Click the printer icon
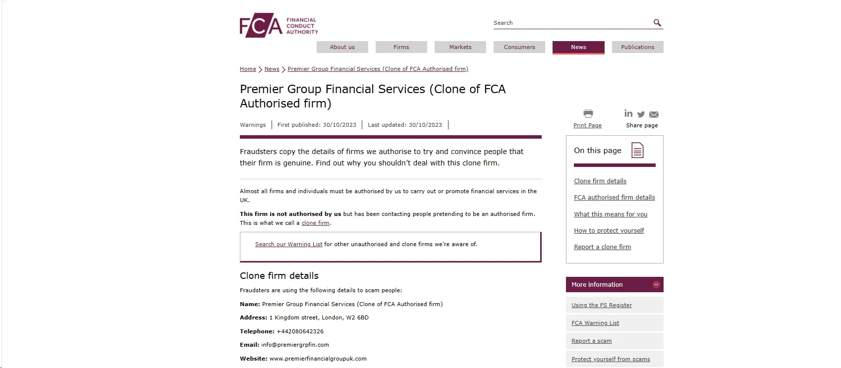 (x=588, y=113)
